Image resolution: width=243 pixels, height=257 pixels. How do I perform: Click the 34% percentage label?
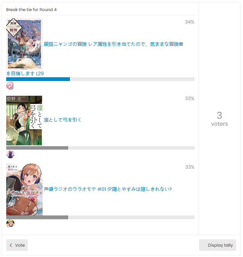pos(190,22)
